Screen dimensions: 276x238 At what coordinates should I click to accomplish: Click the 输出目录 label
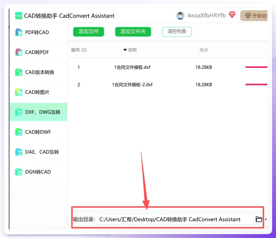(84, 219)
